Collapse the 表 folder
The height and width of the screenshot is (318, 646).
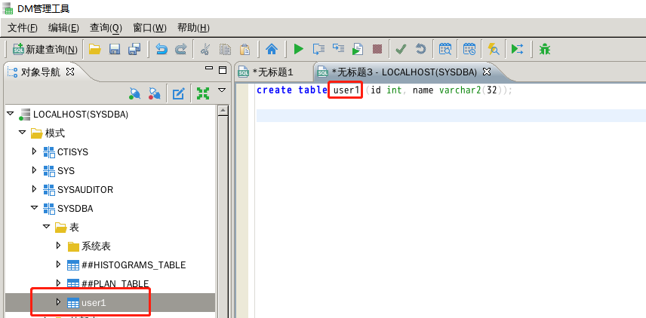tap(47, 227)
